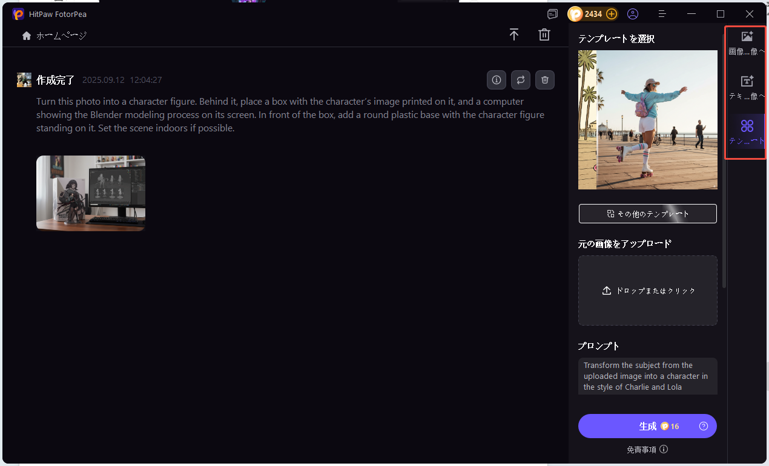Click the 生成 generate button

coord(647,426)
